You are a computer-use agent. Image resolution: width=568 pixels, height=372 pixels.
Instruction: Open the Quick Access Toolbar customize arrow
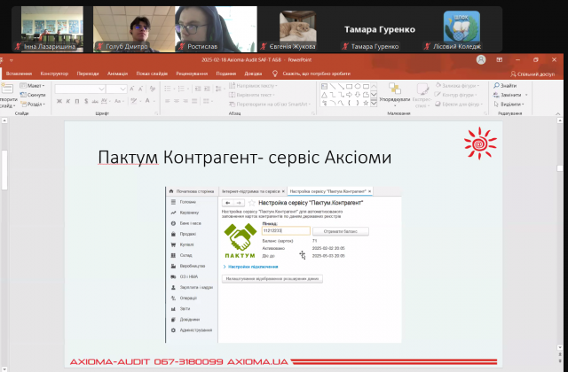12,60
